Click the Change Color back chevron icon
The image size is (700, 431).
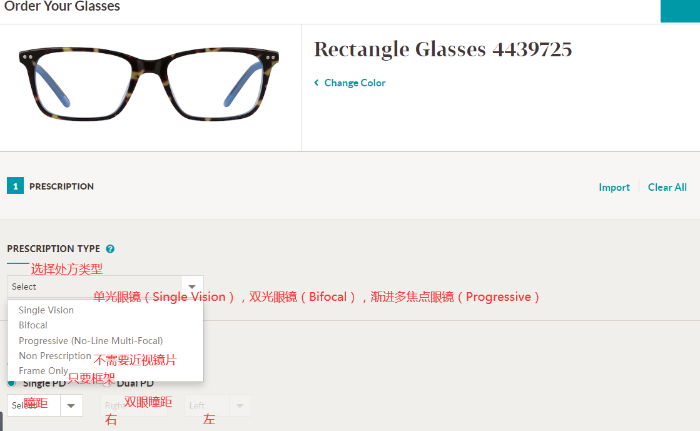[317, 83]
